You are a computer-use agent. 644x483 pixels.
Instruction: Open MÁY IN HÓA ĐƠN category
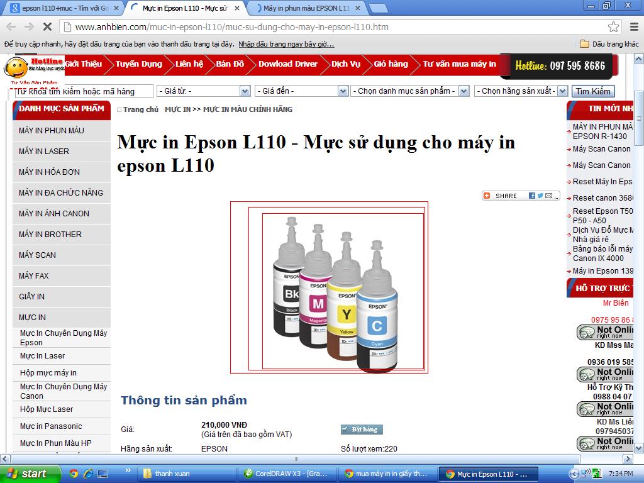coord(62,172)
